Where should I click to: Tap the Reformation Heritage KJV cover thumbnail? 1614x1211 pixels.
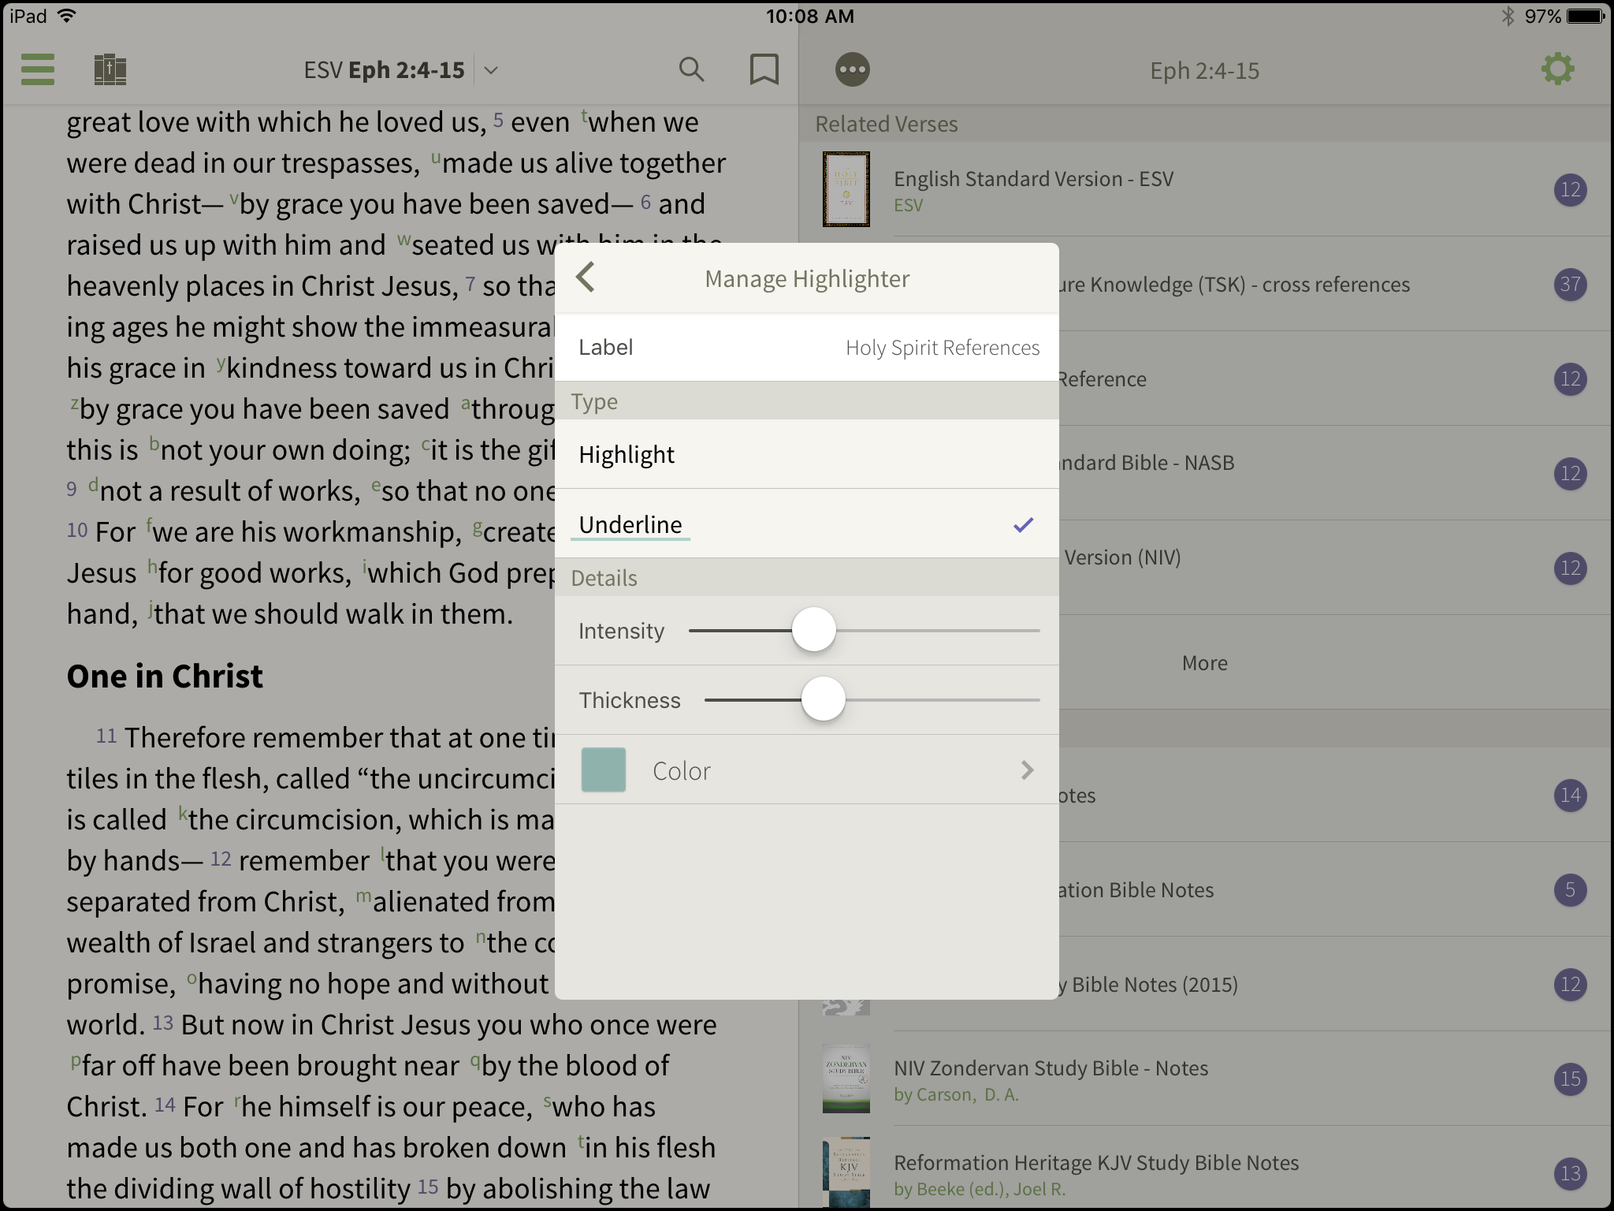[846, 1172]
